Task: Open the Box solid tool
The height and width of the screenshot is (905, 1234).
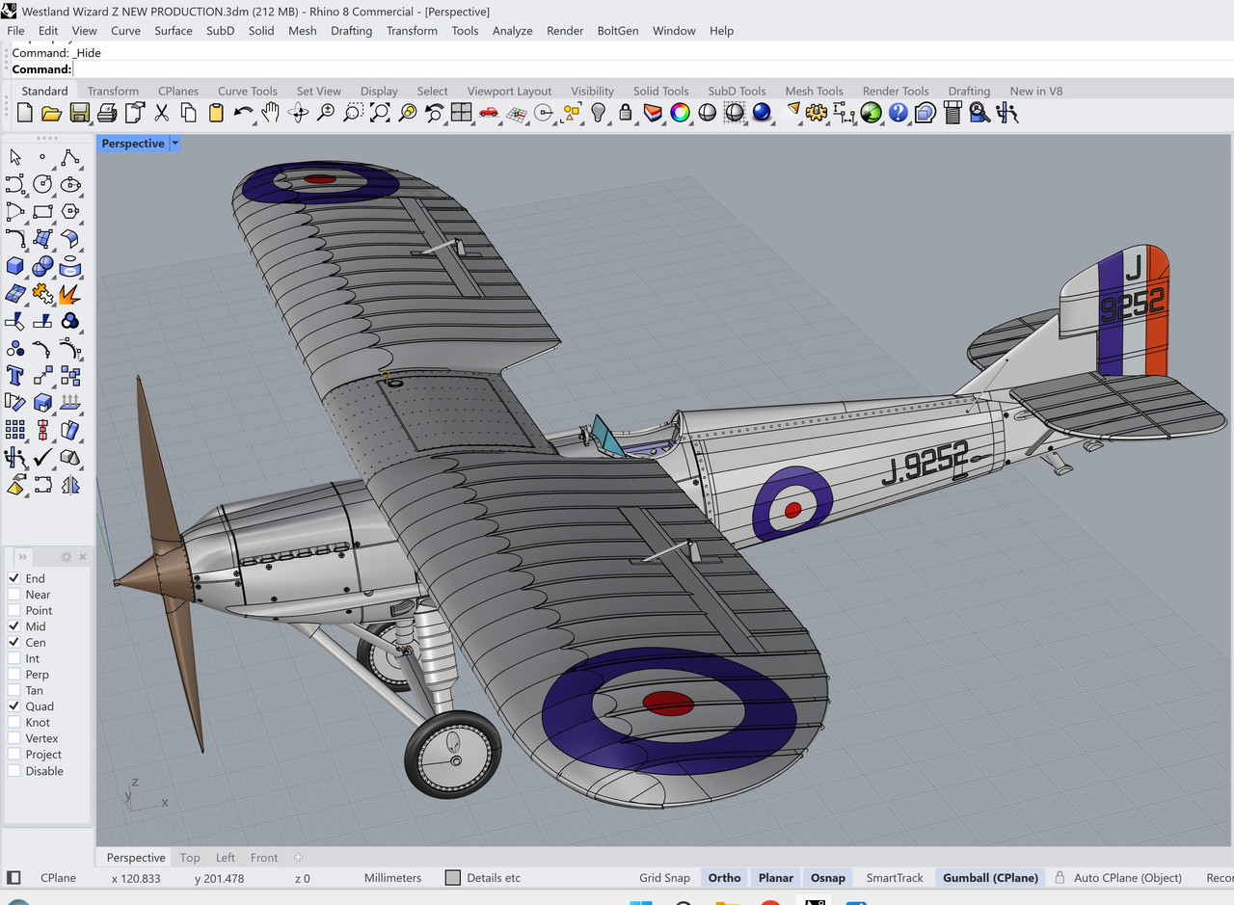Action: 13,265
